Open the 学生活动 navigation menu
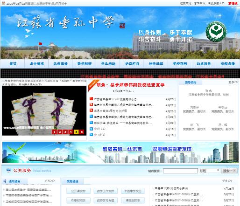This screenshot has width=240, height=206. click(108, 64)
